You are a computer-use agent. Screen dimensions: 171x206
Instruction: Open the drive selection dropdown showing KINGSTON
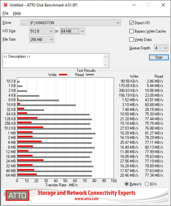coord(75,23)
